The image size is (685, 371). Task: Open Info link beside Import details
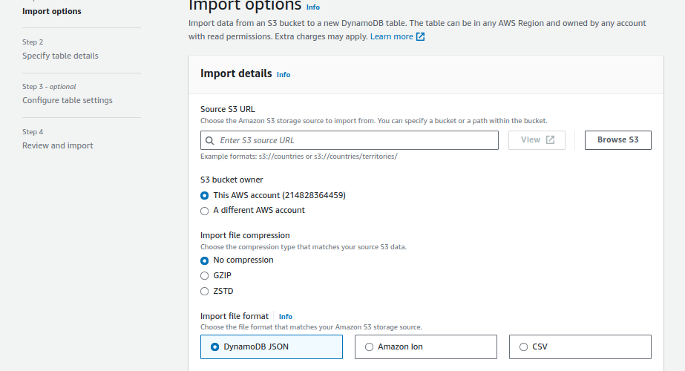(x=283, y=75)
